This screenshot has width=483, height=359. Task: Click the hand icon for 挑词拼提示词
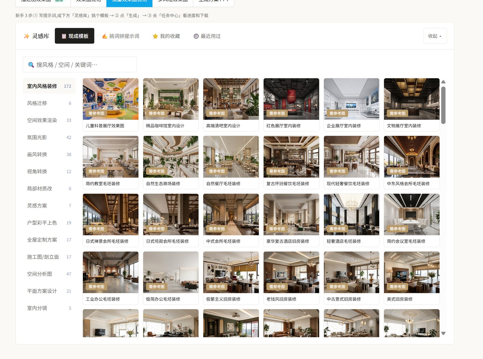[104, 36]
